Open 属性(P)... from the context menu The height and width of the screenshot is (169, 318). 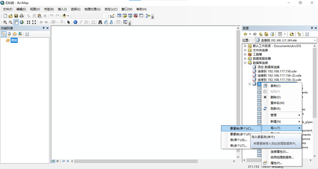(x=282, y=163)
